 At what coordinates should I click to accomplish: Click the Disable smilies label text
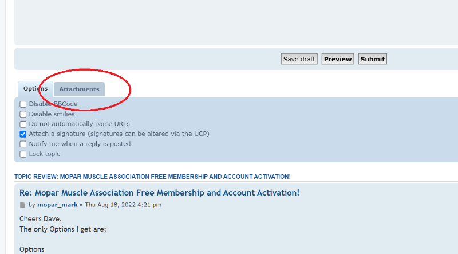point(52,114)
